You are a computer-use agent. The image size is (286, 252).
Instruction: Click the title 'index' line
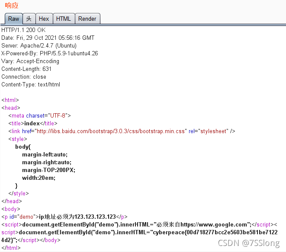click(x=33, y=123)
